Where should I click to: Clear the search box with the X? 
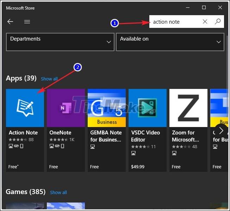coord(205,22)
